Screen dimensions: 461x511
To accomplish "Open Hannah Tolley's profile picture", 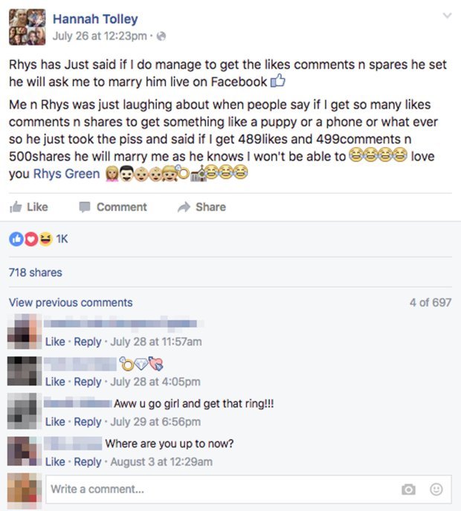I will click(x=27, y=27).
